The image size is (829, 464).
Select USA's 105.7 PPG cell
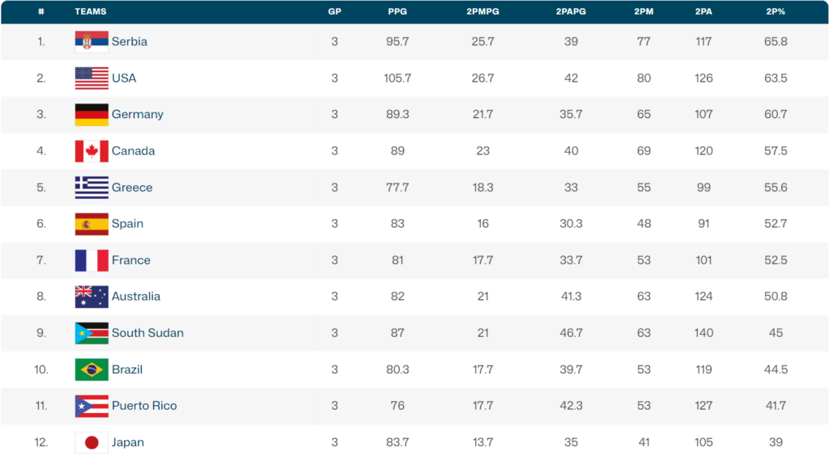(x=397, y=78)
